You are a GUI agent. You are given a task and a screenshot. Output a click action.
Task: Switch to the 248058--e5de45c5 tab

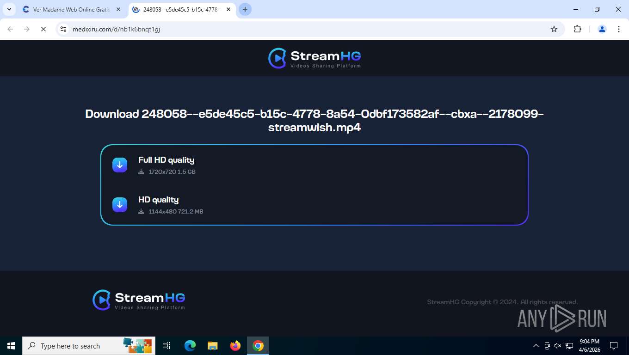click(x=181, y=9)
